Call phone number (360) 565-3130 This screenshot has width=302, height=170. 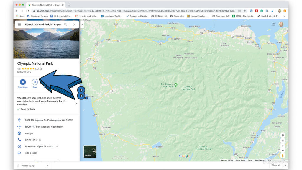tap(33, 140)
